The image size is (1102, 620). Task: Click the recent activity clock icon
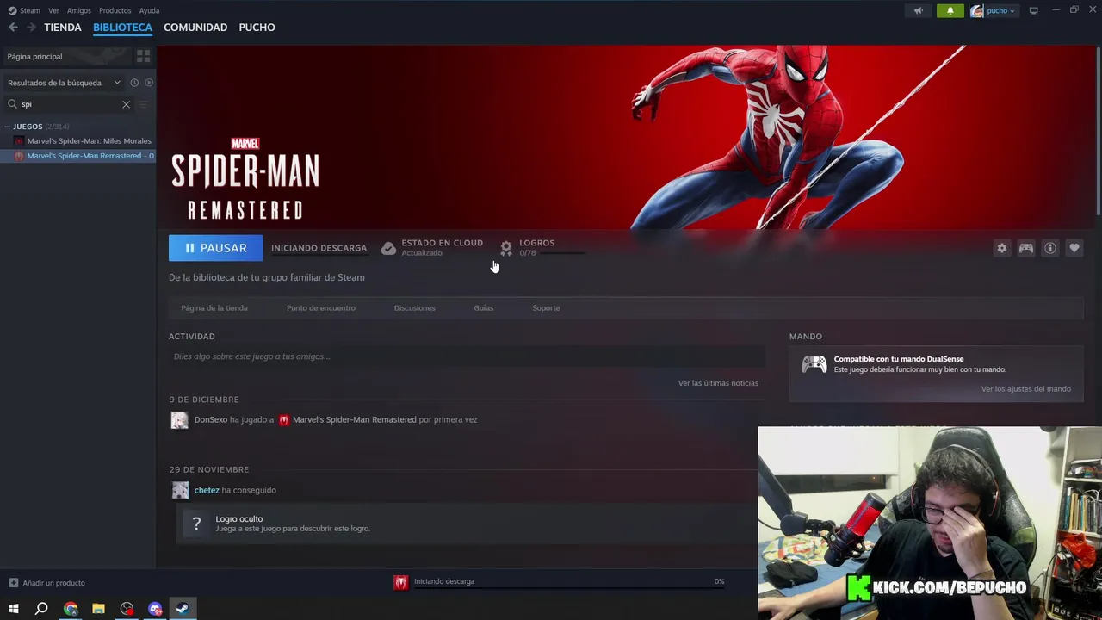coord(134,83)
